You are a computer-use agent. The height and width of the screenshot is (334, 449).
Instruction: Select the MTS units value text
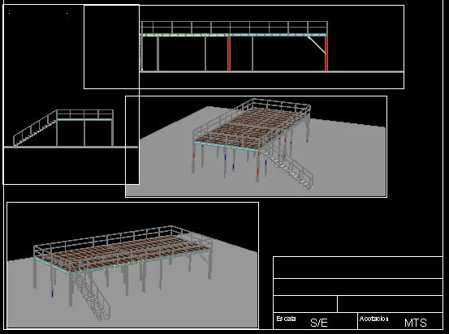(416, 323)
